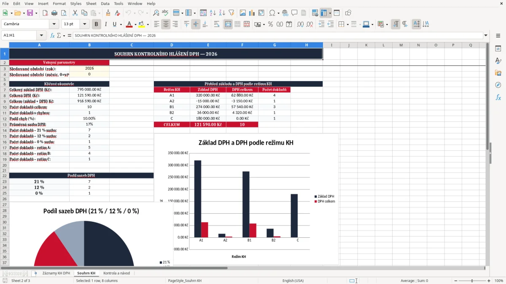506x284 pixels.
Task: Copy the selected cells
Action: 84,13
